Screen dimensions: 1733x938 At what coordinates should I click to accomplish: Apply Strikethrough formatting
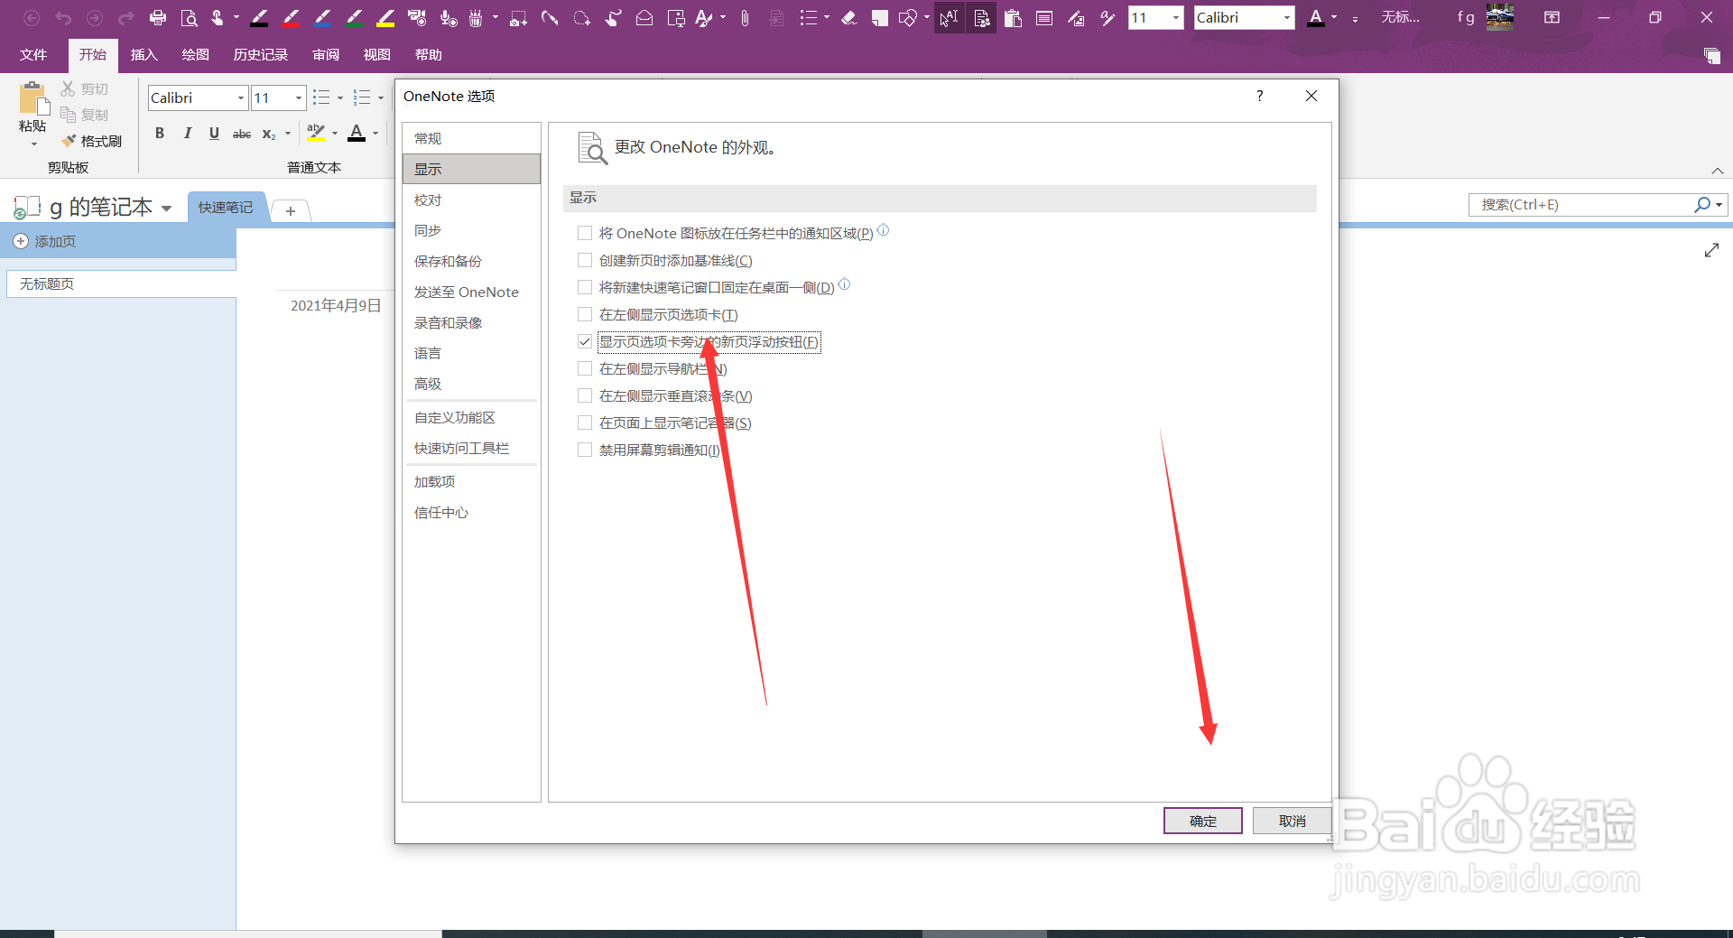tap(242, 134)
